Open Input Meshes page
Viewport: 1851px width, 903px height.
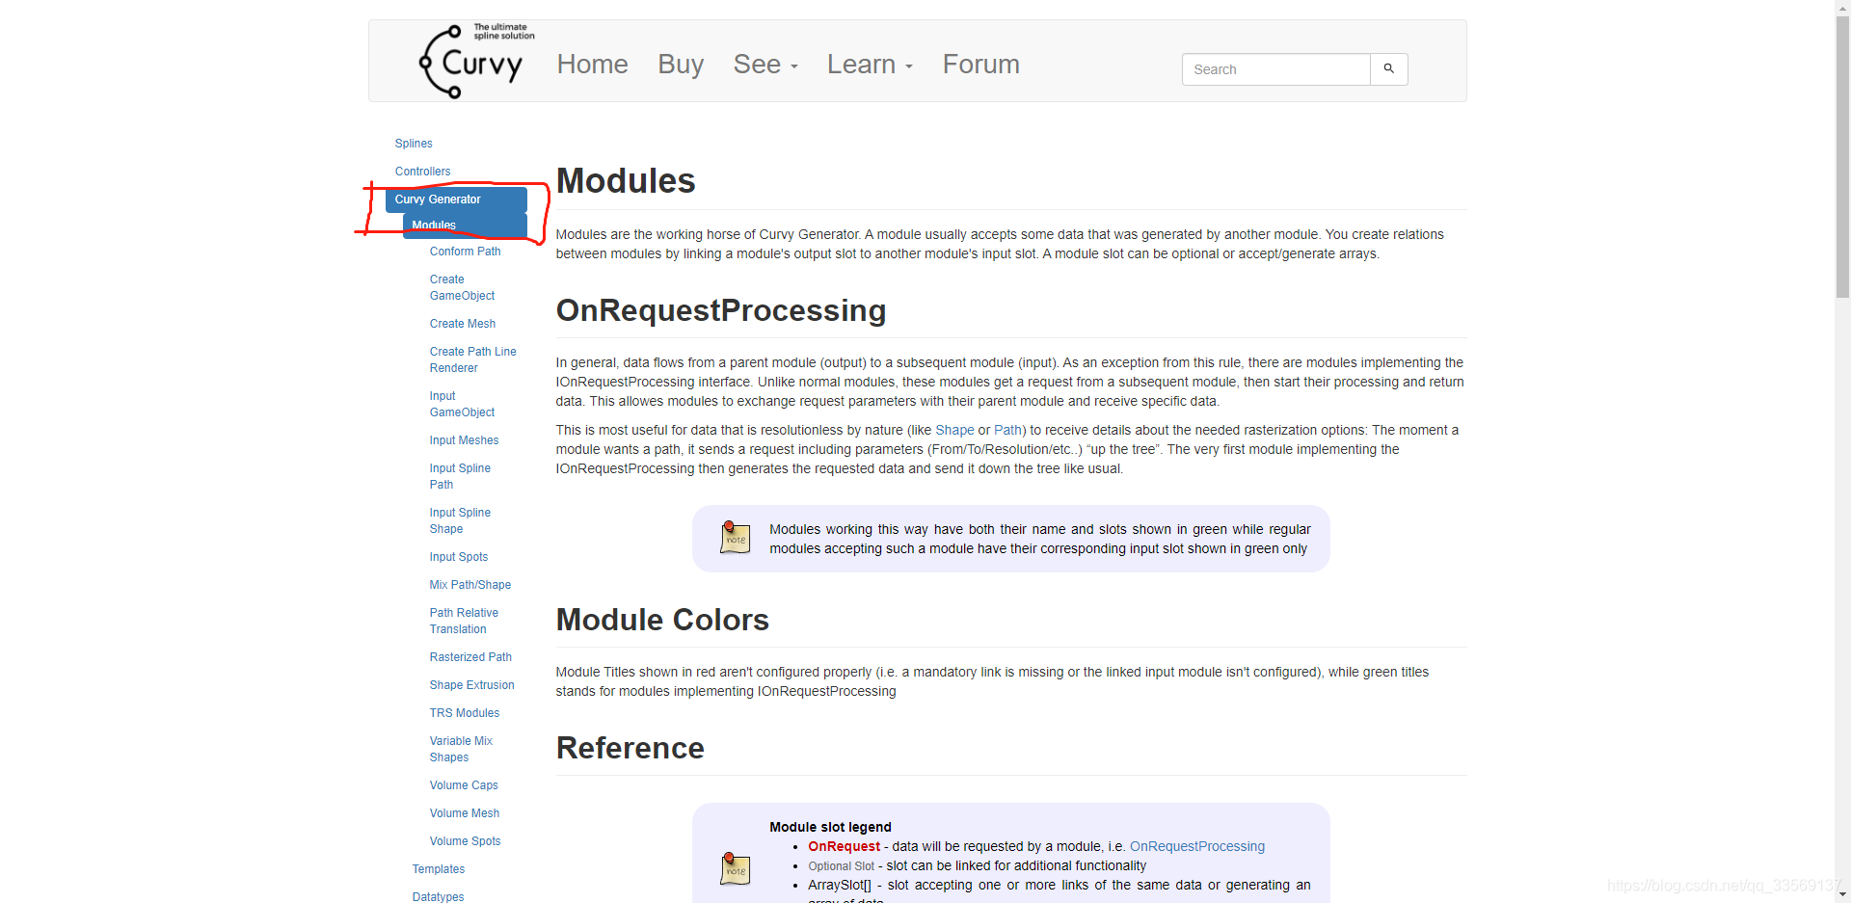[x=464, y=440]
